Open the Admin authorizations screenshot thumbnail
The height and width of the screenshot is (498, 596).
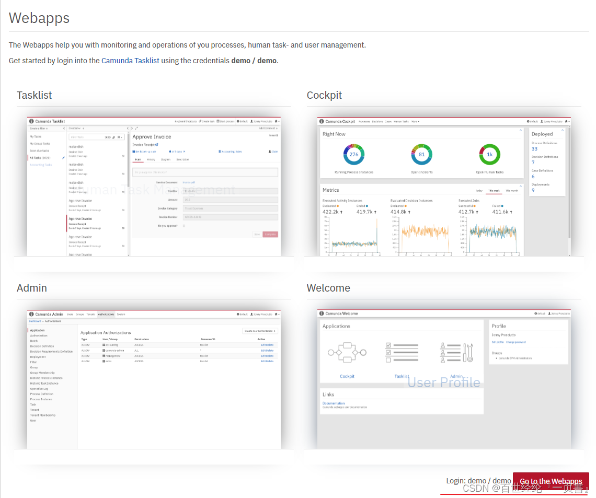tap(154, 379)
